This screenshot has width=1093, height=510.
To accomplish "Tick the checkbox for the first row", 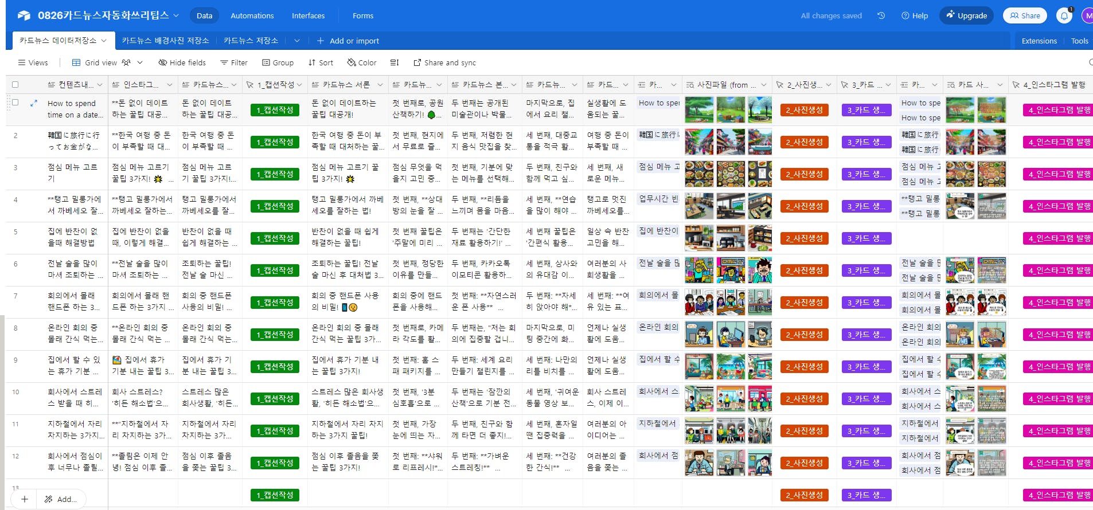I will (x=15, y=103).
